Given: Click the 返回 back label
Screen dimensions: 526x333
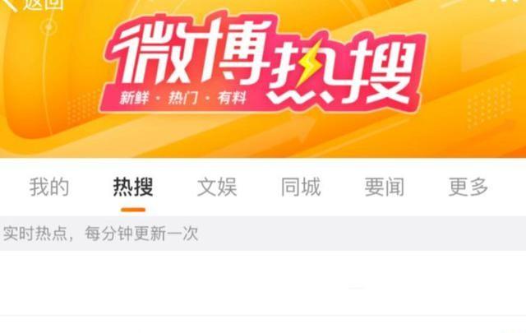Looking at the screenshot, I should pos(44,4).
